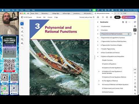
Task: Click the cloud upload icon
Action: coord(107,17)
